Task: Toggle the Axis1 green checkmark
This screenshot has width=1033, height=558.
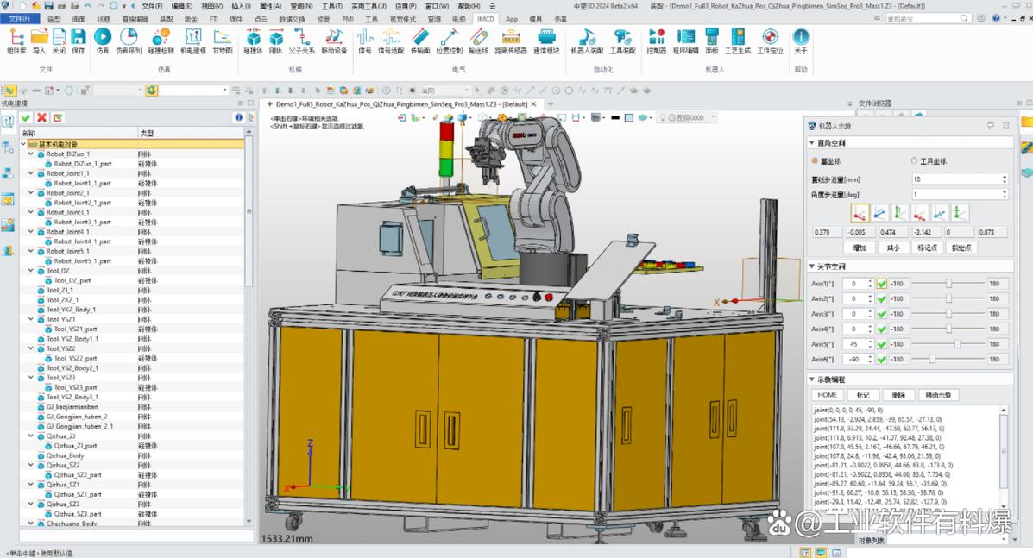Action: (881, 284)
